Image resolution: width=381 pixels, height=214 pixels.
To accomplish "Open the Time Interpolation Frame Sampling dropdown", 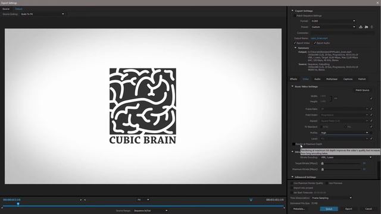I will [332, 198].
